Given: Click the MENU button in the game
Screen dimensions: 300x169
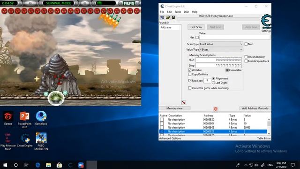Looking at the screenshot, I should [x=129, y=3].
